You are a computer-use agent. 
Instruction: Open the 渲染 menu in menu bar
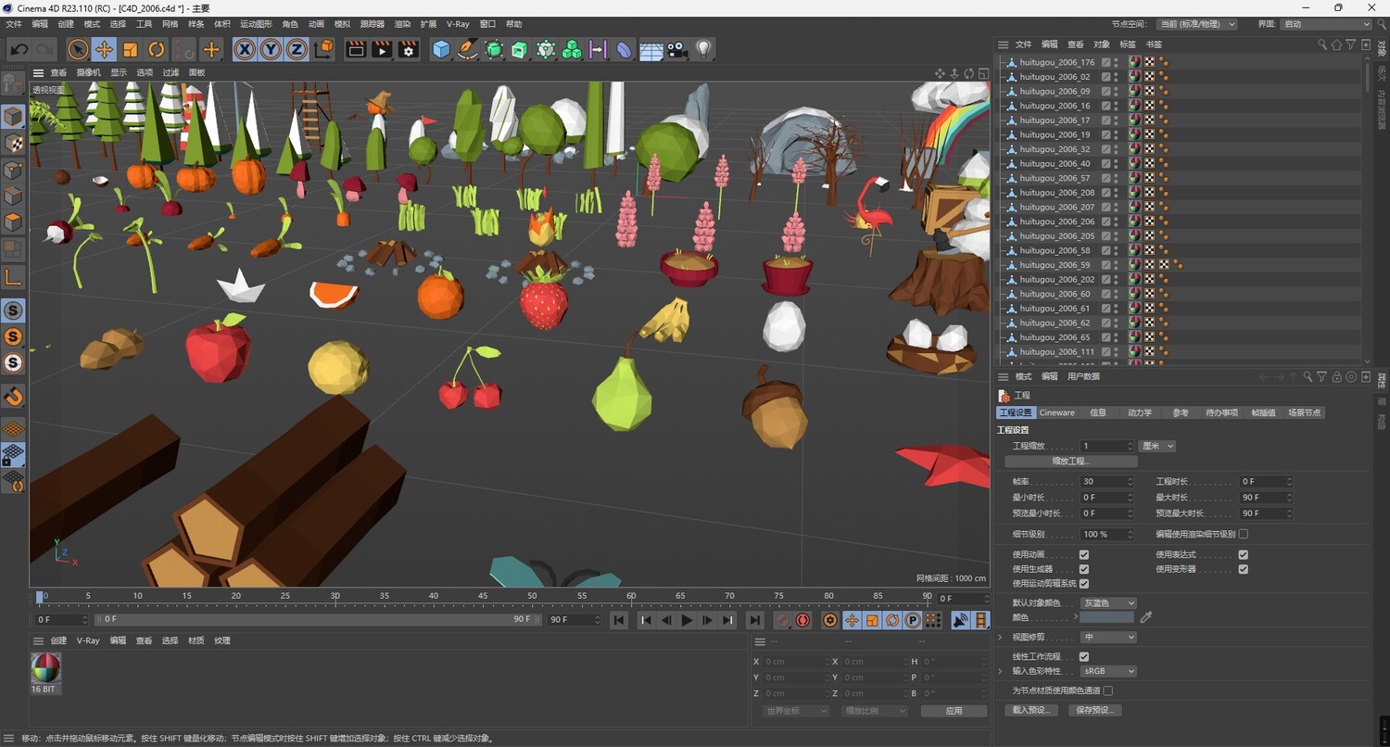click(402, 24)
